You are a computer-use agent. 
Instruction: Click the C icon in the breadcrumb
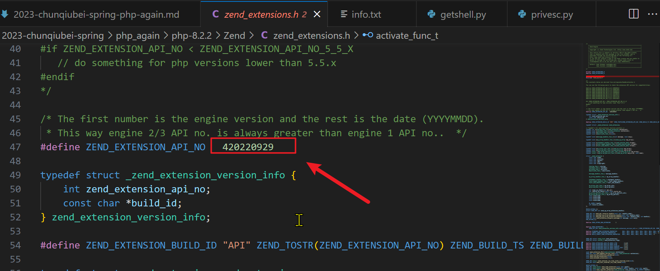tap(264, 35)
